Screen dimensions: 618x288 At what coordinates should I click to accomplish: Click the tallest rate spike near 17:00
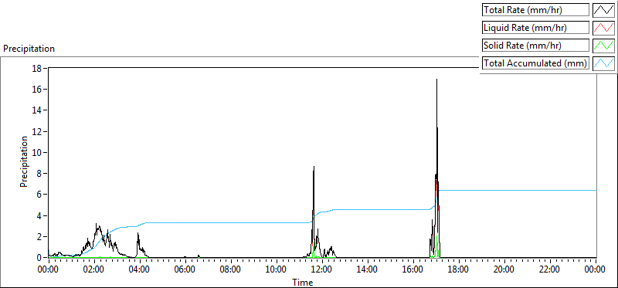click(436, 80)
